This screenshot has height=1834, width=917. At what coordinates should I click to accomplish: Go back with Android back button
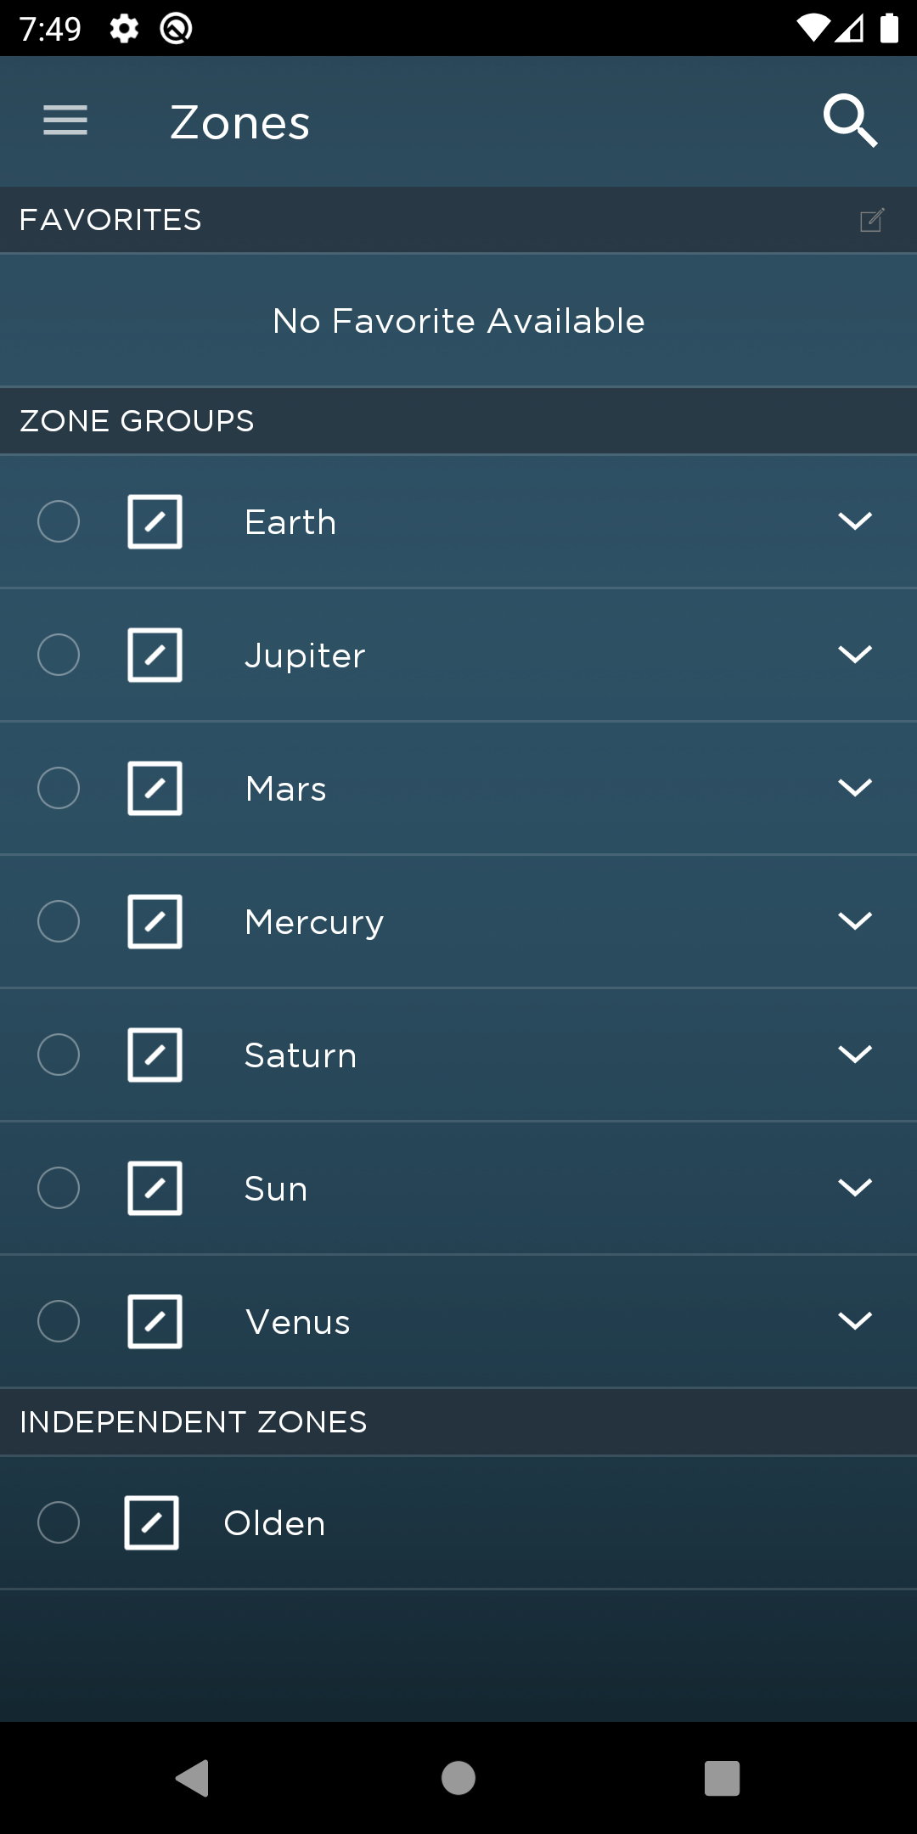click(193, 1778)
